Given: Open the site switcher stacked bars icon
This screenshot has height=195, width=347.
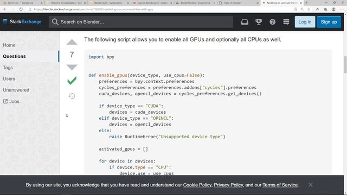Looking at the screenshot, I should (x=286, y=22).
